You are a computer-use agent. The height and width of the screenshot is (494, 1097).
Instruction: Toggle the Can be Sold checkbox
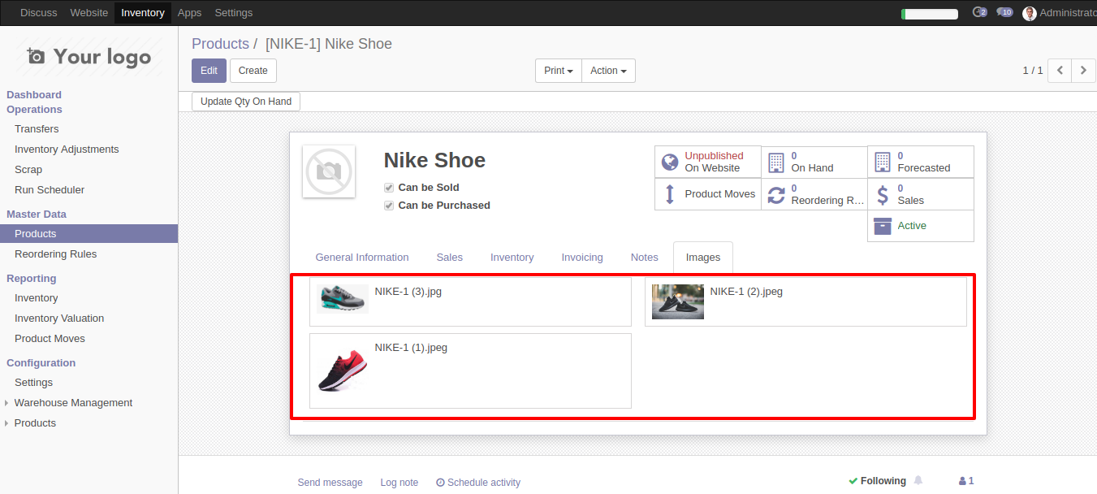pos(389,188)
